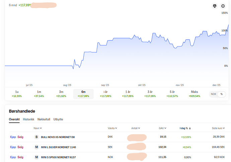Open the Antall column dropdown

(136, 128)
